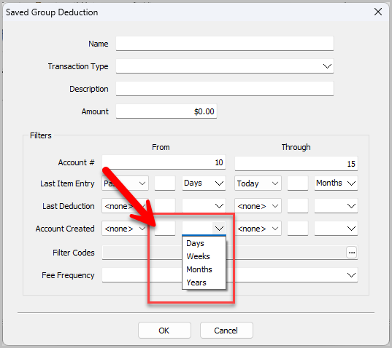Image resolution: width=392 pixels, height=348 pixels.
Task: Open Last Item Entry From period dropdown
Action: point(125,183)
